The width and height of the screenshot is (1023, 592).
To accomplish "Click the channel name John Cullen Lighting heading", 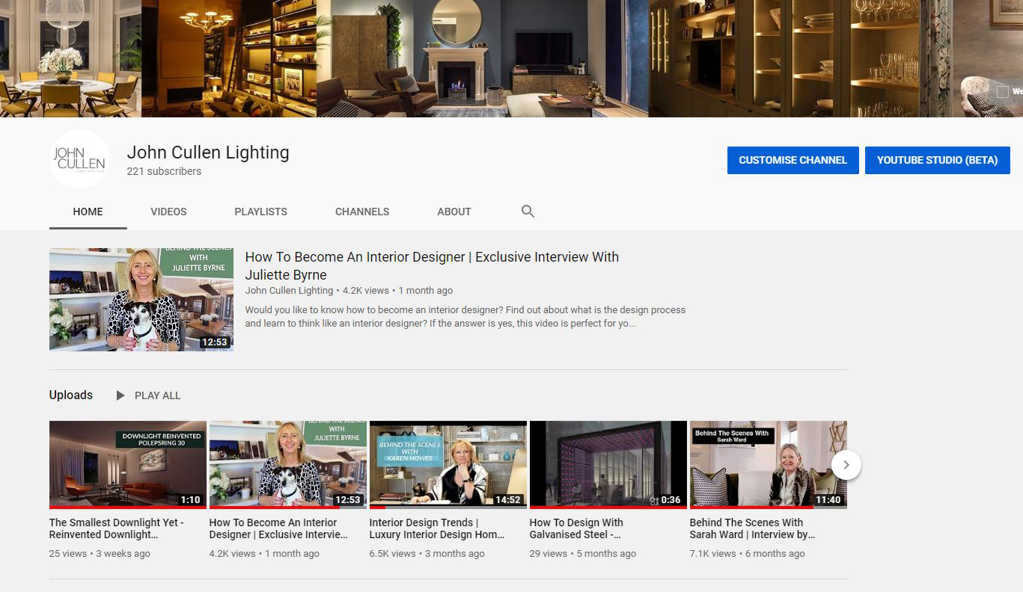I will tap(208, 152).
